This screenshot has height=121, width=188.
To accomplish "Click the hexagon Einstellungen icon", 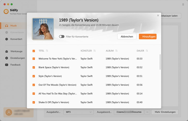I will (7, 58).
